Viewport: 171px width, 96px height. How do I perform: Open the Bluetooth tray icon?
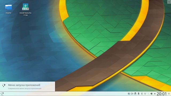[x=142, y=94]
